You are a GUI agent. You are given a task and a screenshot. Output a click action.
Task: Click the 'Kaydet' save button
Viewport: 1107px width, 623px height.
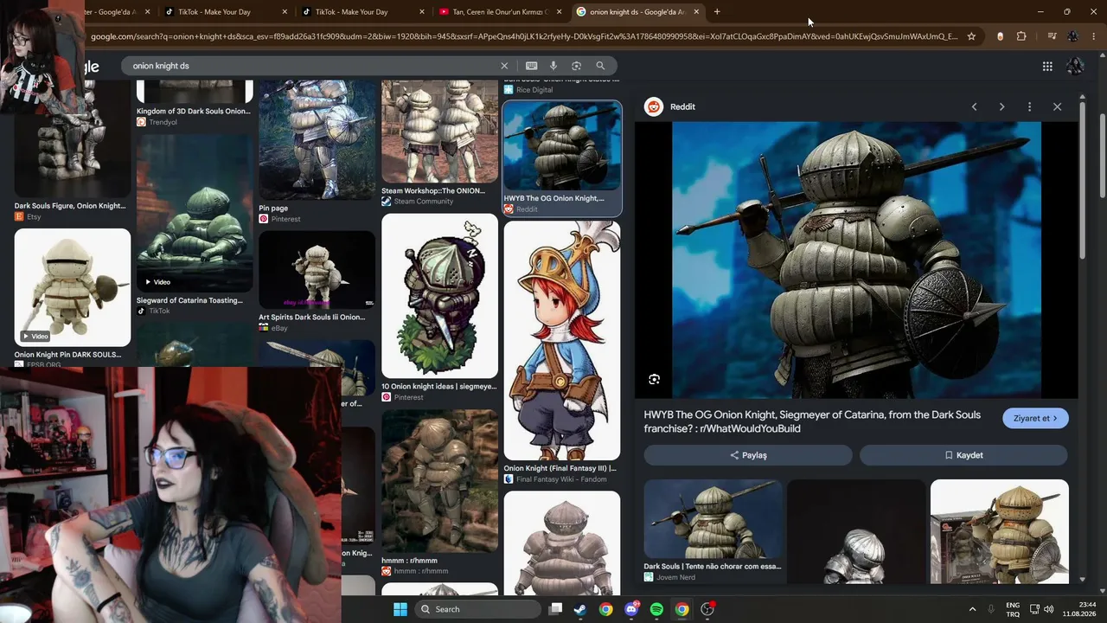[x=963, y=455]
